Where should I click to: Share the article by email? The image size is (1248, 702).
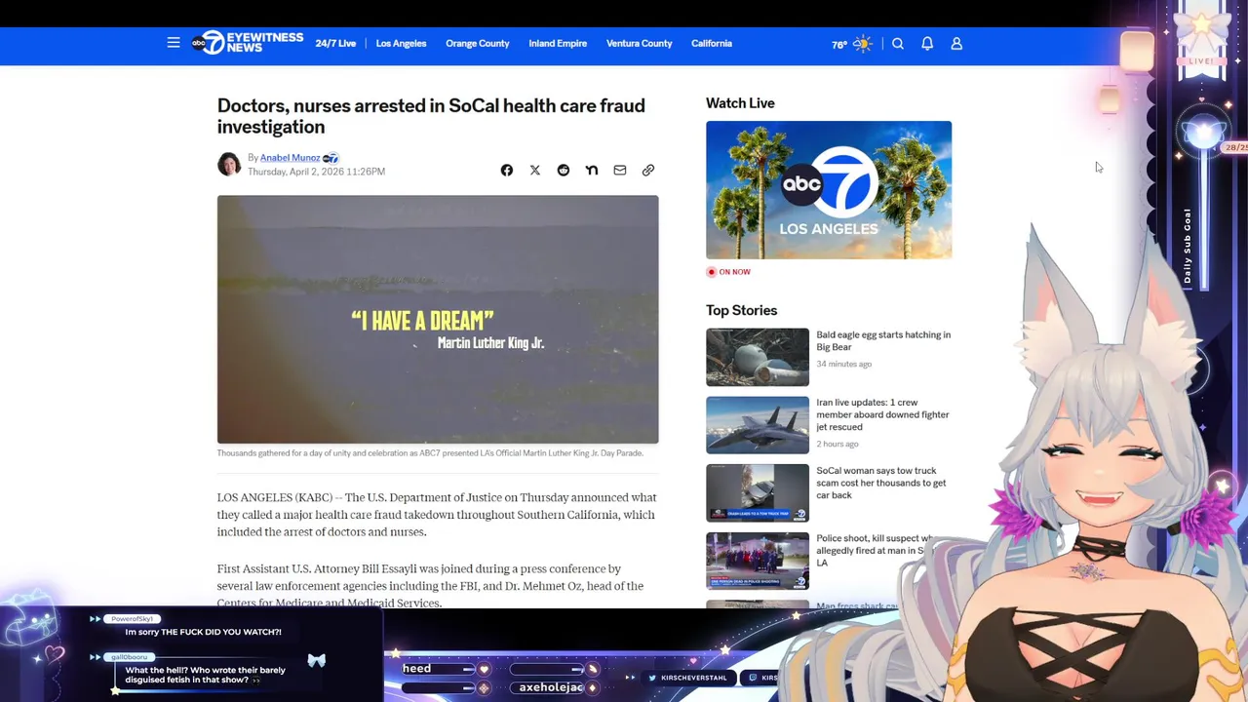(620, 170)
